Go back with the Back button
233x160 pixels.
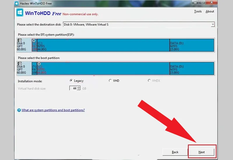pos(175,152)
